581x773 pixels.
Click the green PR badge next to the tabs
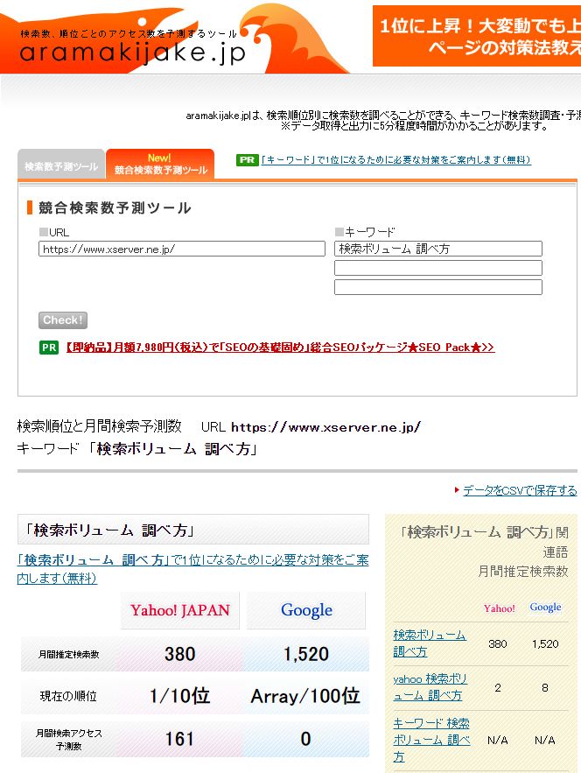pyautogui.click(x=247, y=159)
